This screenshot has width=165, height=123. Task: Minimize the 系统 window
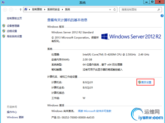147,2
